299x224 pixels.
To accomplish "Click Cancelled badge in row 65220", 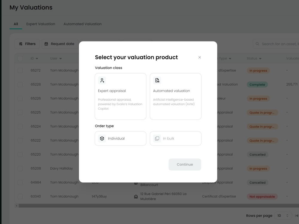I will (x=257, y=154).
